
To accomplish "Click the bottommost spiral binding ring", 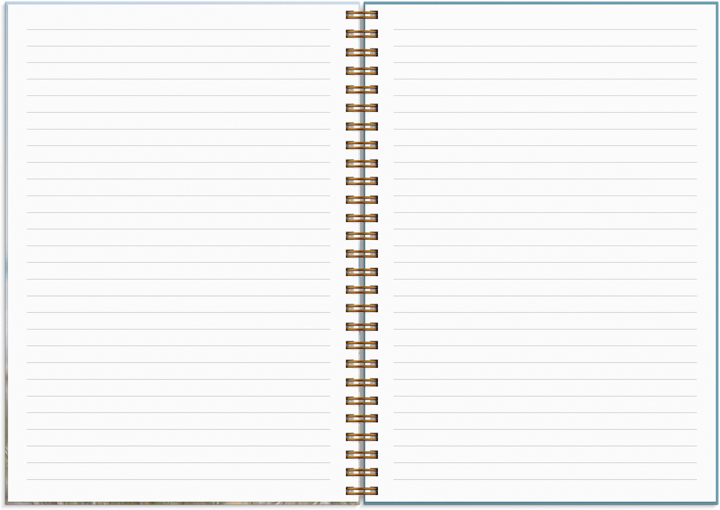I will pyautogui.click(x=361, y=490).
